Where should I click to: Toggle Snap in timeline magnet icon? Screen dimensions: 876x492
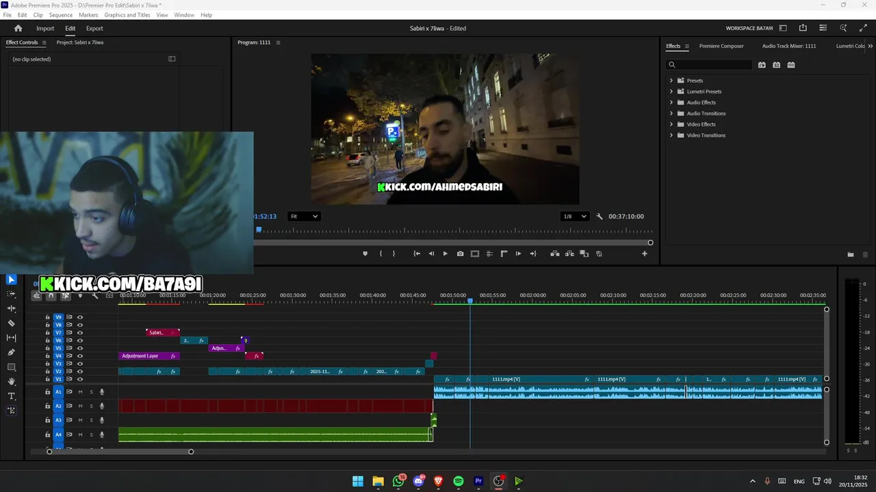(x=51, y=295)
